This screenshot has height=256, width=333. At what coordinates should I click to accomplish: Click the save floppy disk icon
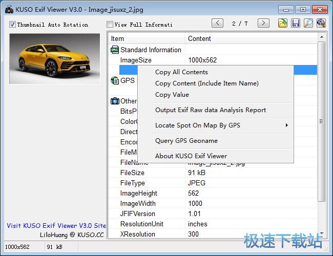[x=296, y=23]
